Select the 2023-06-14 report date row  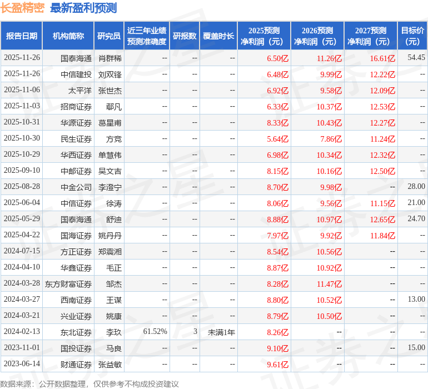click(22, 364)
